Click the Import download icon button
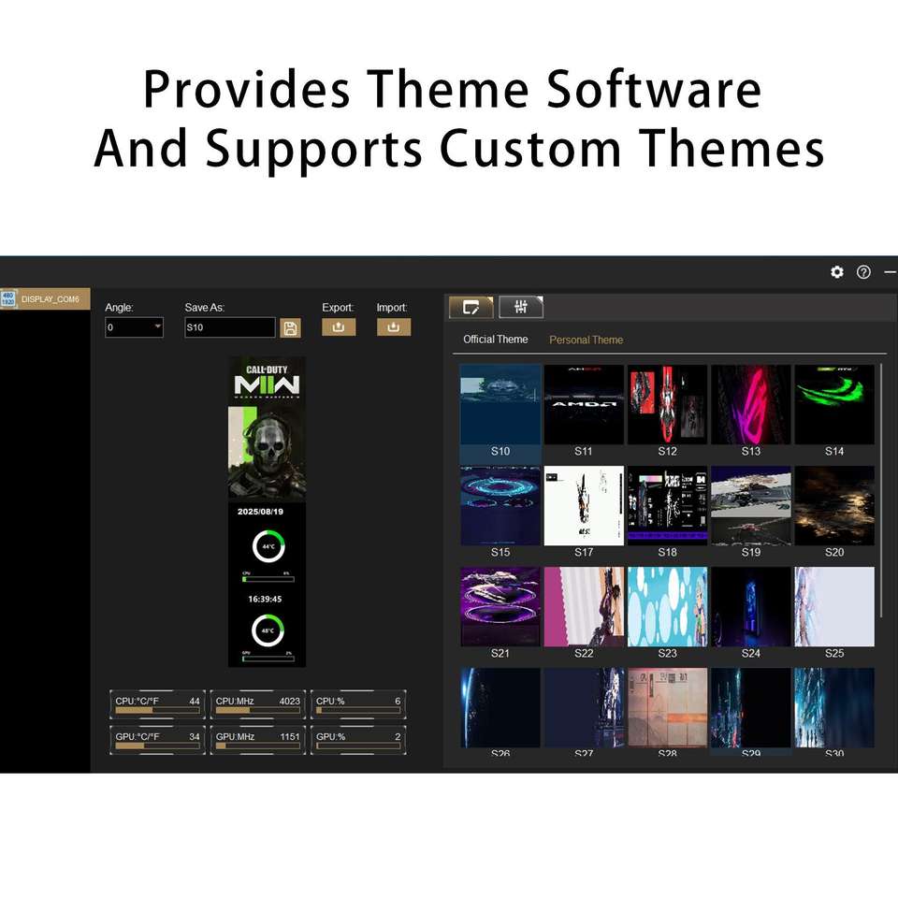This screenshot has height=898, width=898. 394,326
